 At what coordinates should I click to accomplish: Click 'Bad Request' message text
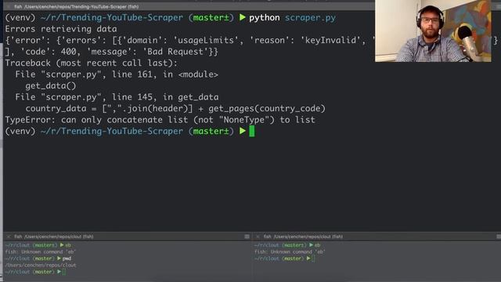[175, 52]
